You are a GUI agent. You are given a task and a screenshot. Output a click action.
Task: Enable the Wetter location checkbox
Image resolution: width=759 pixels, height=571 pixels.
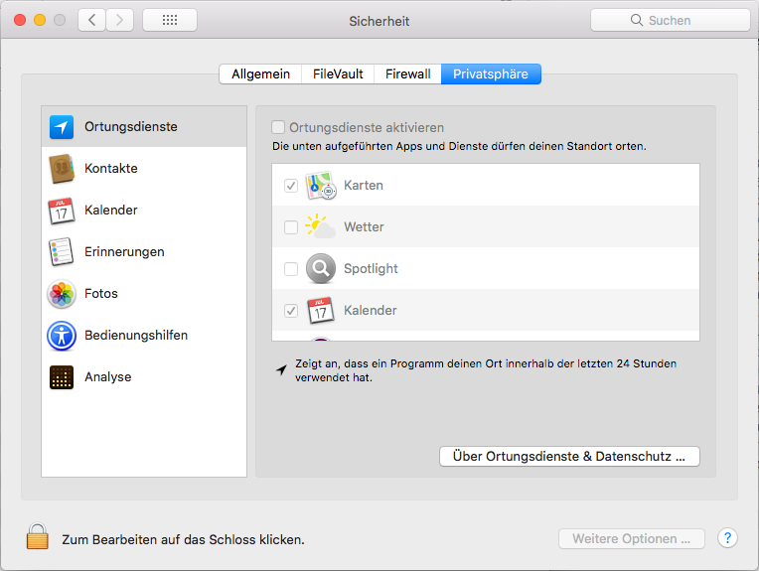(291, 227)
